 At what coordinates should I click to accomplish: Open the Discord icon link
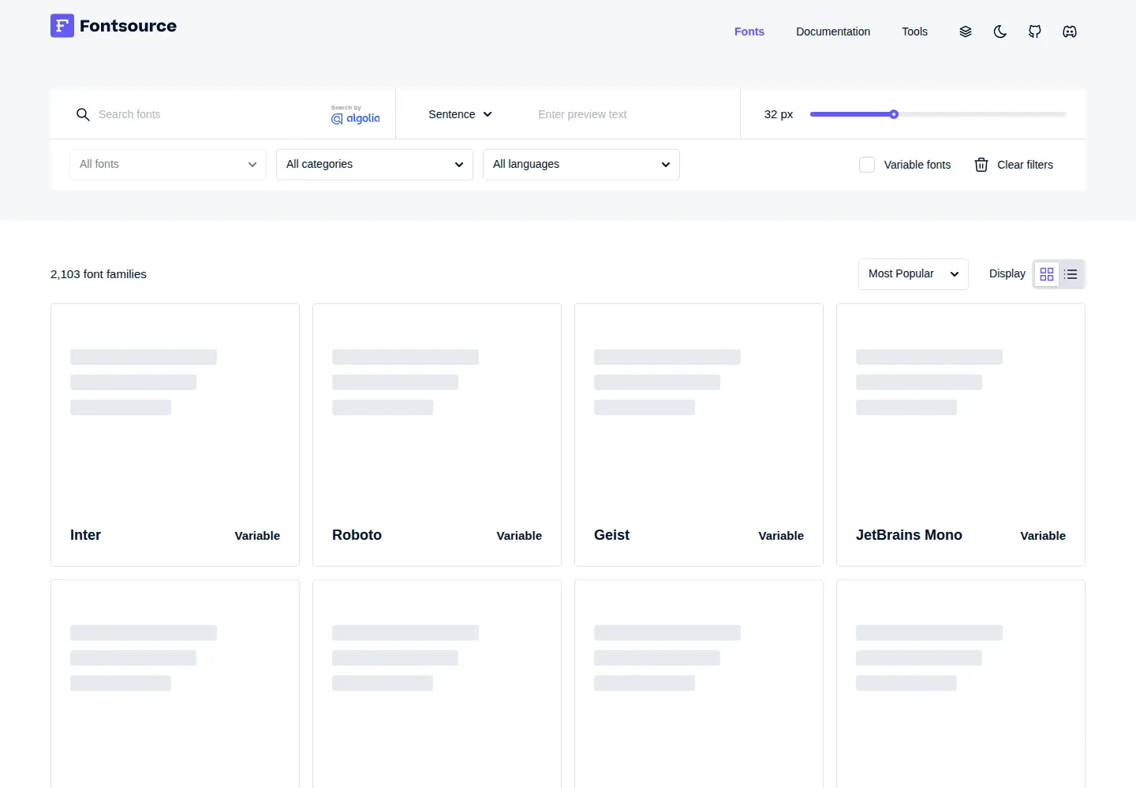pos(1070,32)
